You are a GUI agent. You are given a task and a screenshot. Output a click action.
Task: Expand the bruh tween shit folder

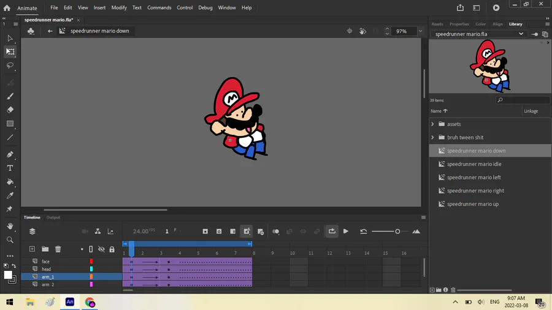click(x=432, y=137)
